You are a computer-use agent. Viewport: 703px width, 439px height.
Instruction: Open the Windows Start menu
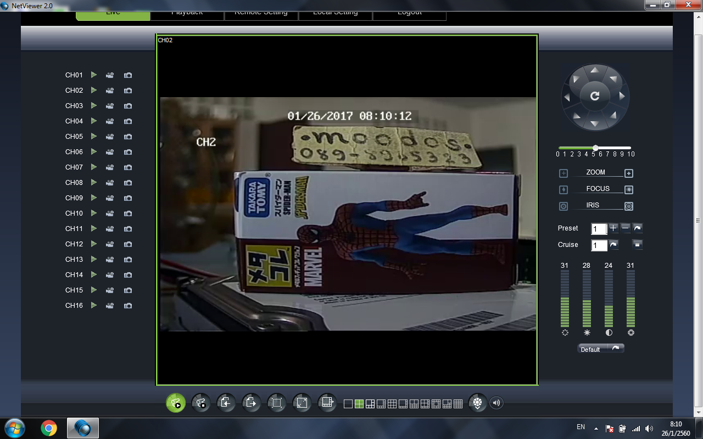click(x=15, y=427)
